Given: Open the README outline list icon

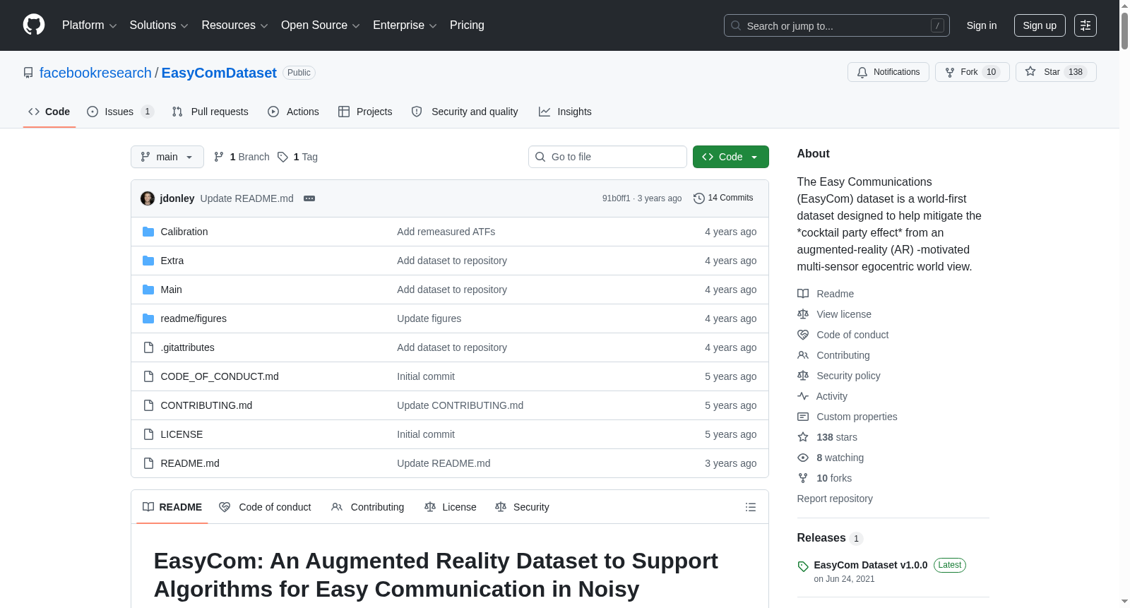Looking at the screenshot, I should (751, 507).
